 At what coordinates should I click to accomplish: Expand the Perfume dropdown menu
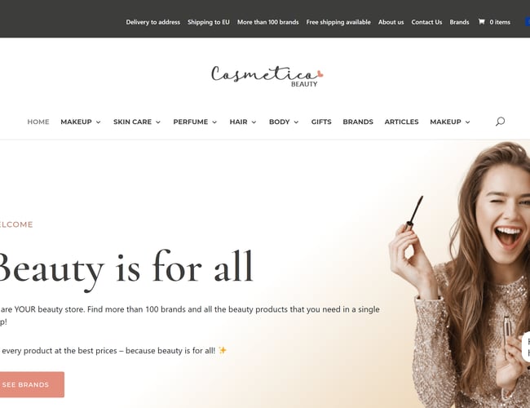pos(195,122)
